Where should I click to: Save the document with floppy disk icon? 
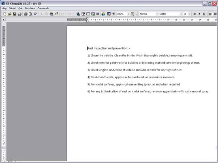(15, 14)
